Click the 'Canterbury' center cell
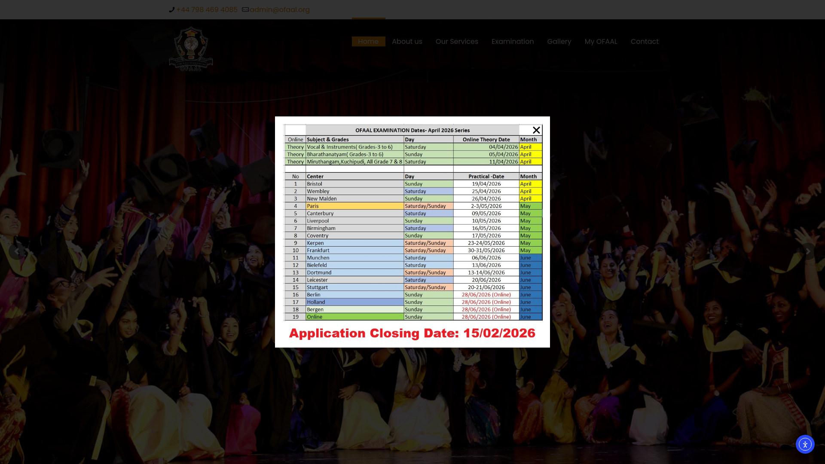 [x=354, y=214]
